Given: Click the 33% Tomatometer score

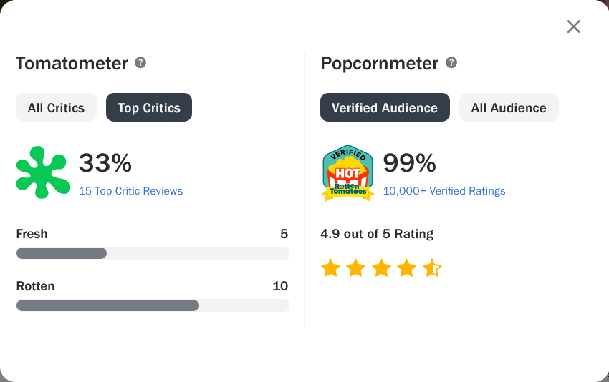Looking at the screenshot, I should point(105,163).
